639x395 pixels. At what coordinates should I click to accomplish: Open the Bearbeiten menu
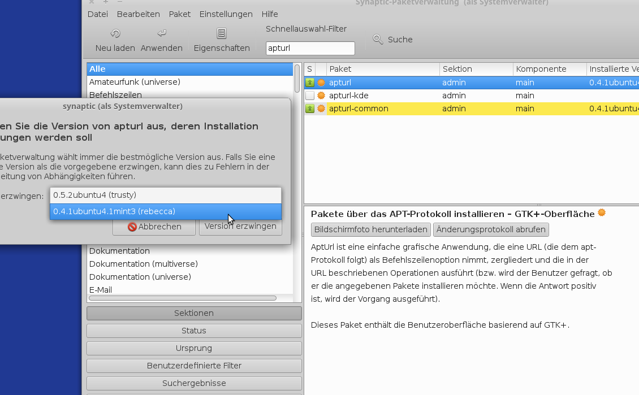pyautogui.click(x=139, y=14)
